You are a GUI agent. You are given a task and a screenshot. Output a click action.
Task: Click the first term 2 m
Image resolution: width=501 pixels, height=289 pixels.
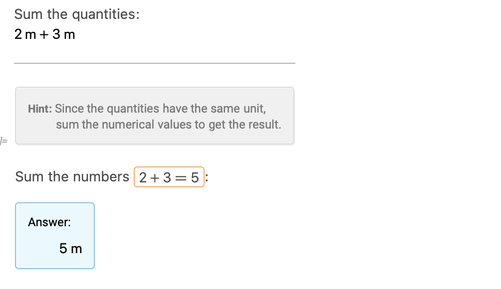click(x=25, y=34)
